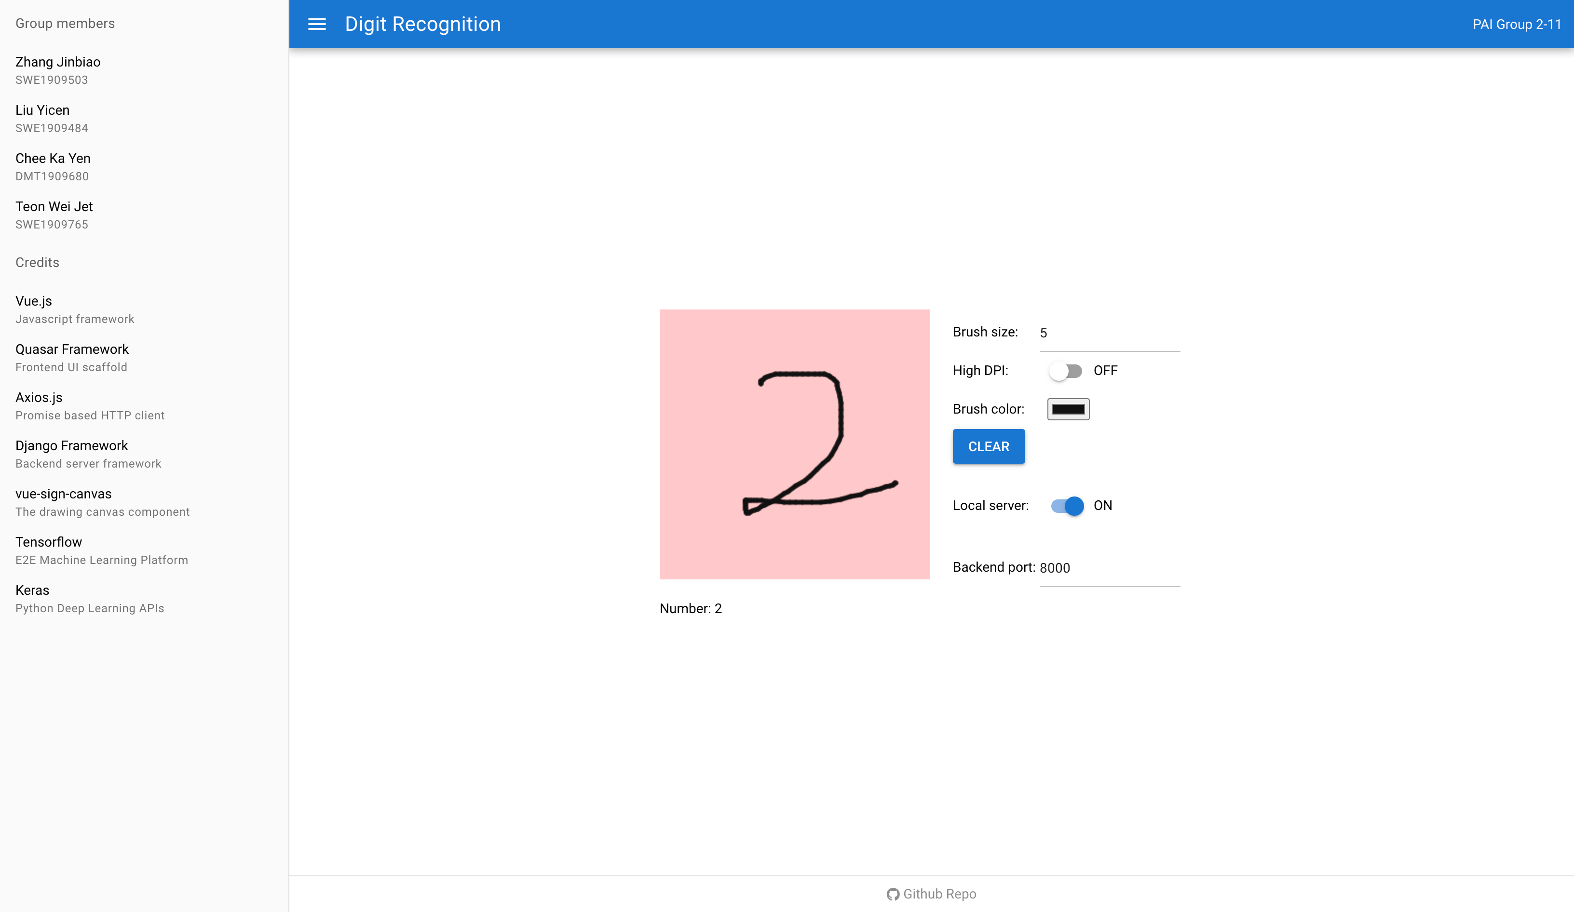
Task: Click the Axios.js credit entry
Action: [x=39, y=405]
